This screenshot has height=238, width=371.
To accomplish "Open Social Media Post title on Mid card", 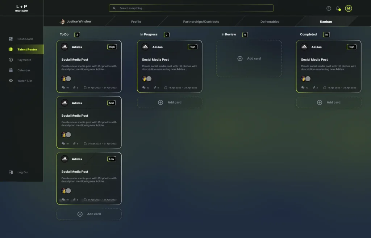I will point(75,116).
